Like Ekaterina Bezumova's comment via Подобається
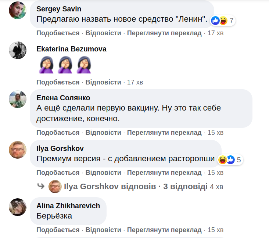The width and height of the screenshot is (269, 238). [58, 82]
